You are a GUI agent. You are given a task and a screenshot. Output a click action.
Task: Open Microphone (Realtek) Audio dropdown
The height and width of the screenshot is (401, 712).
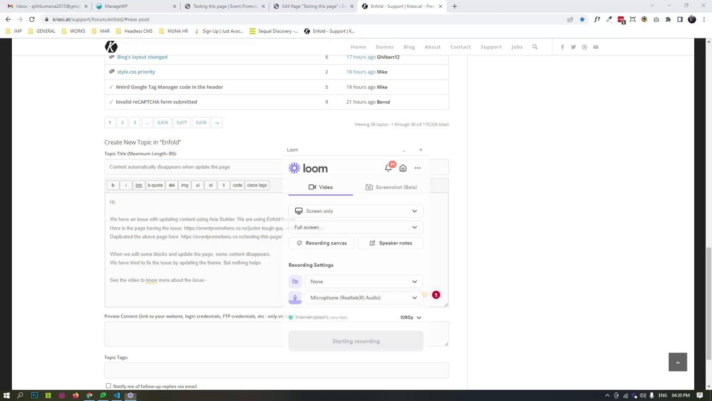(x=364, y=297)
